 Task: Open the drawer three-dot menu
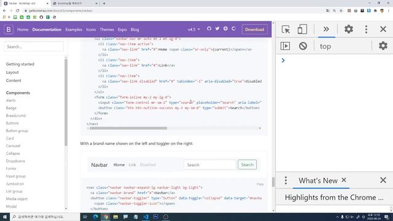coord(286,180)
